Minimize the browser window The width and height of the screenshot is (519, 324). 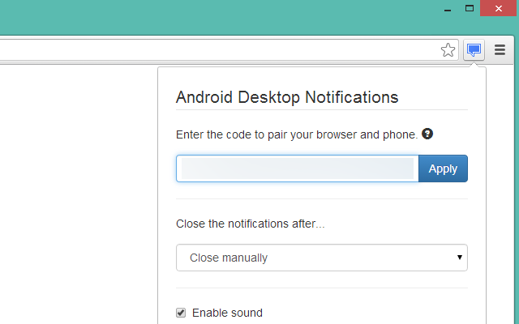pos(448,10)
